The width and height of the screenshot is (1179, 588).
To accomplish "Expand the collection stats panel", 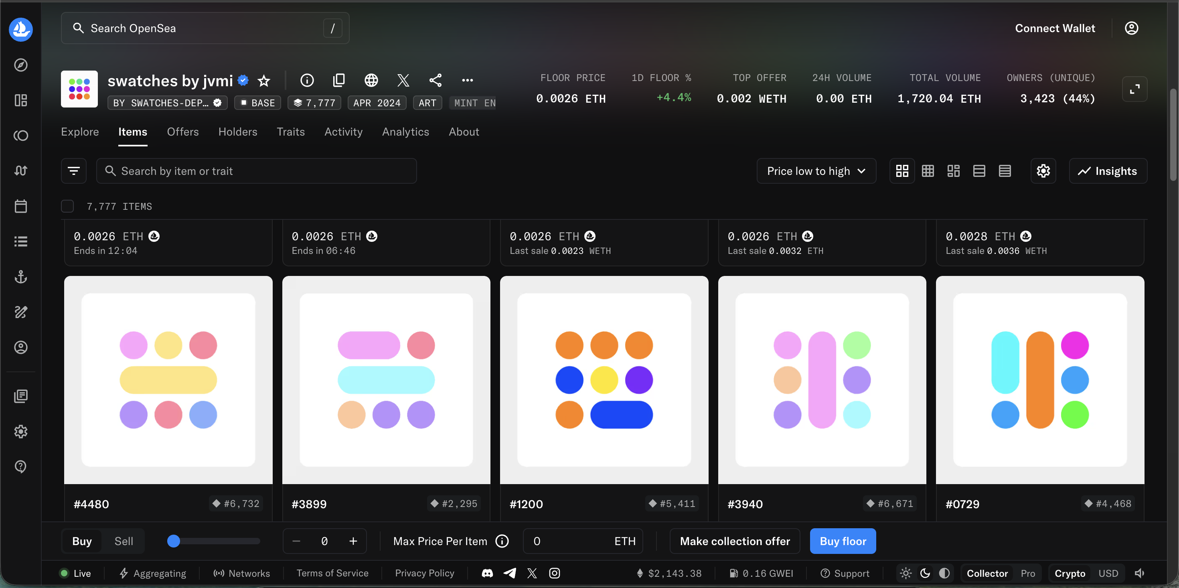I will coord(1134,89).
